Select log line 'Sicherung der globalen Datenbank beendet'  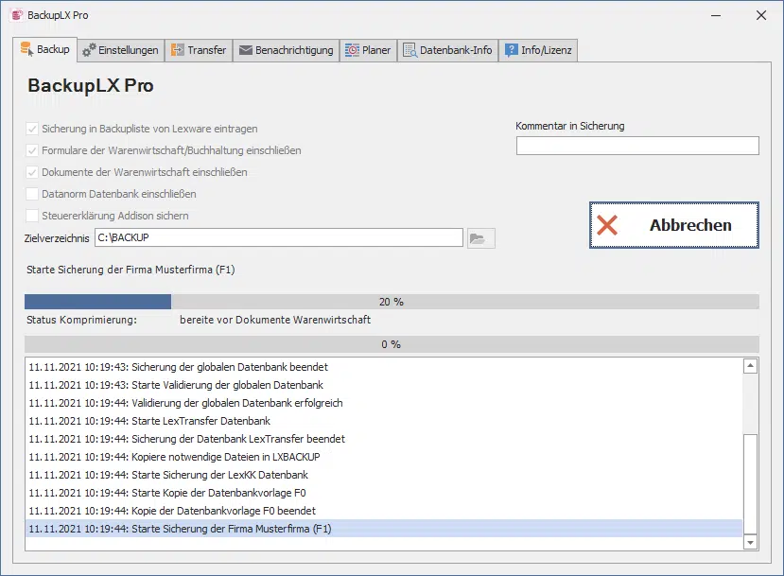click(x=384, y=367)
